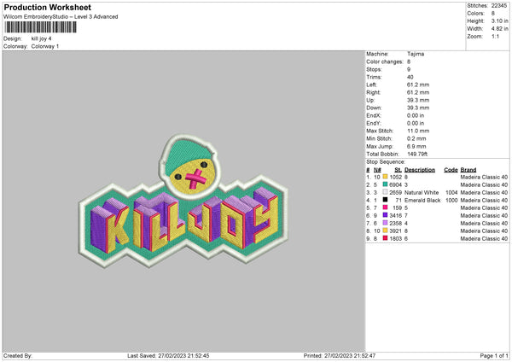This screenshot has height=362, width=512.
Task: Click the 'Color changes:' label
Action: [385, 61]
